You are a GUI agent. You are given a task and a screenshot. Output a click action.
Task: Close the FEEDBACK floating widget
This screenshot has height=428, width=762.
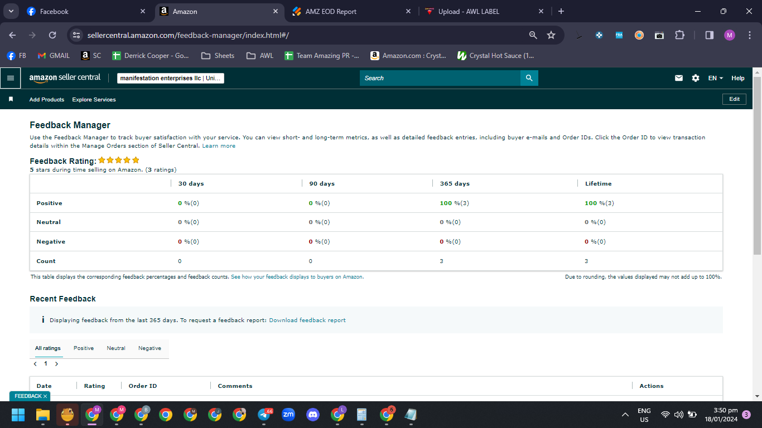(45, 396)
